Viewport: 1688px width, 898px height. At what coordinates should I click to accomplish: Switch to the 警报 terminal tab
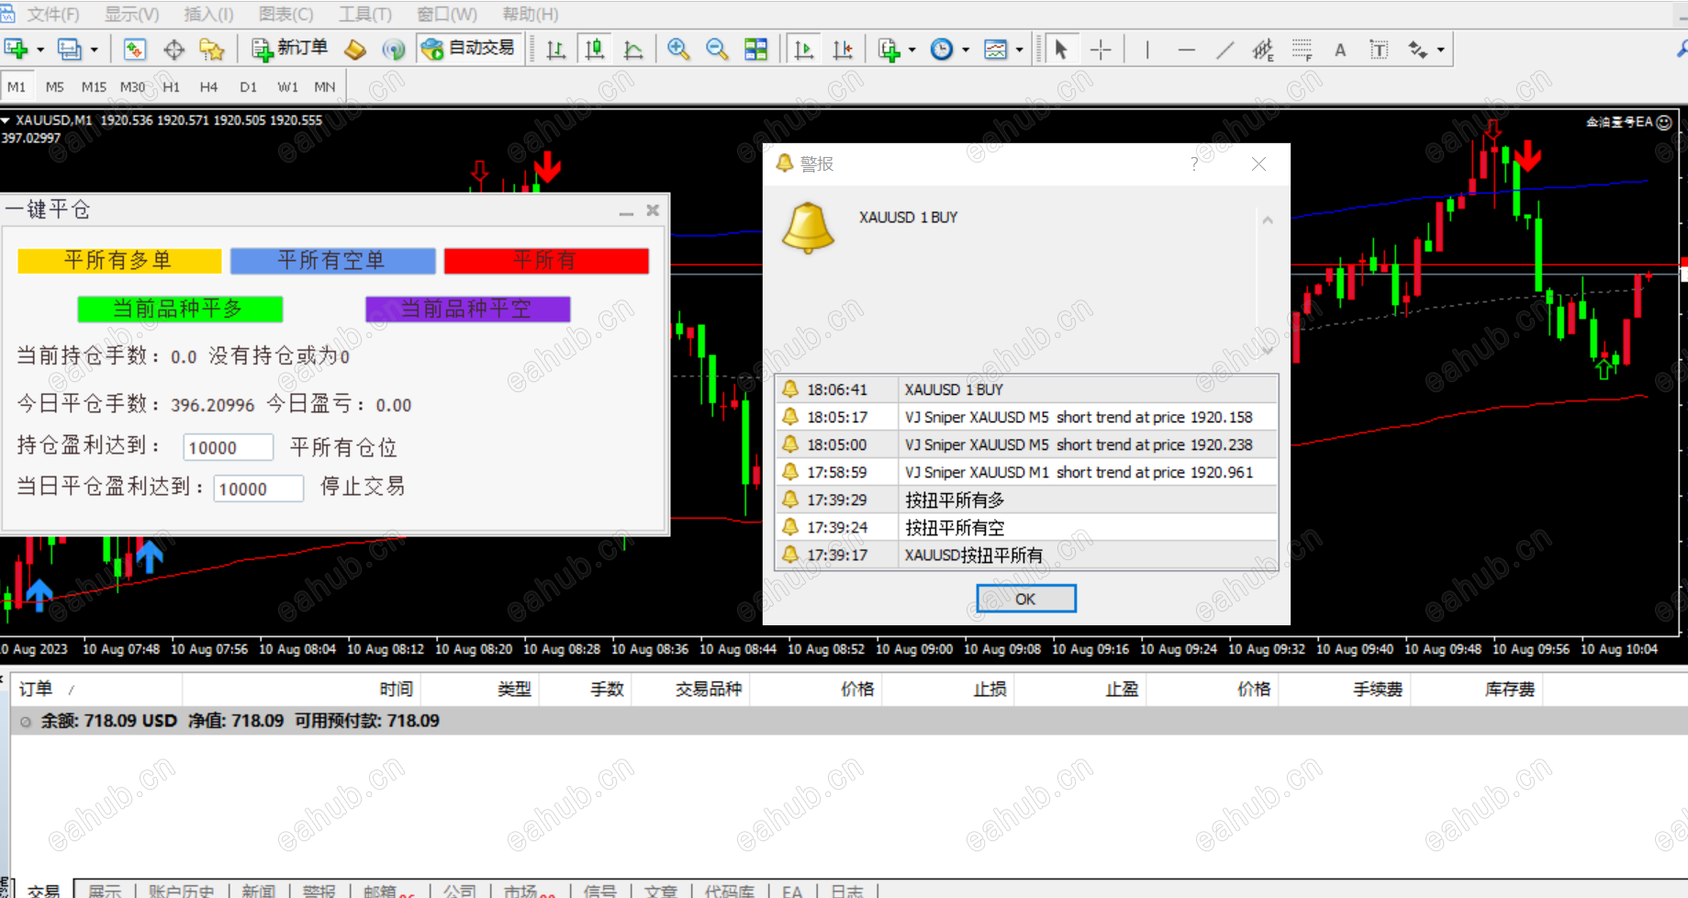point(319,891)
